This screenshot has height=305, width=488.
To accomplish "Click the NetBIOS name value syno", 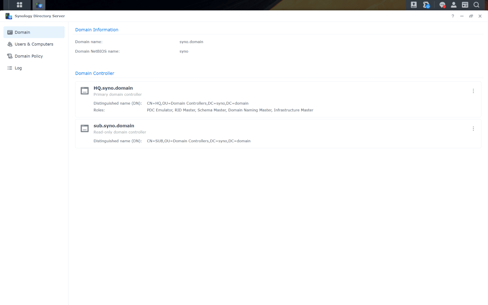I will (x=184, y=51).
